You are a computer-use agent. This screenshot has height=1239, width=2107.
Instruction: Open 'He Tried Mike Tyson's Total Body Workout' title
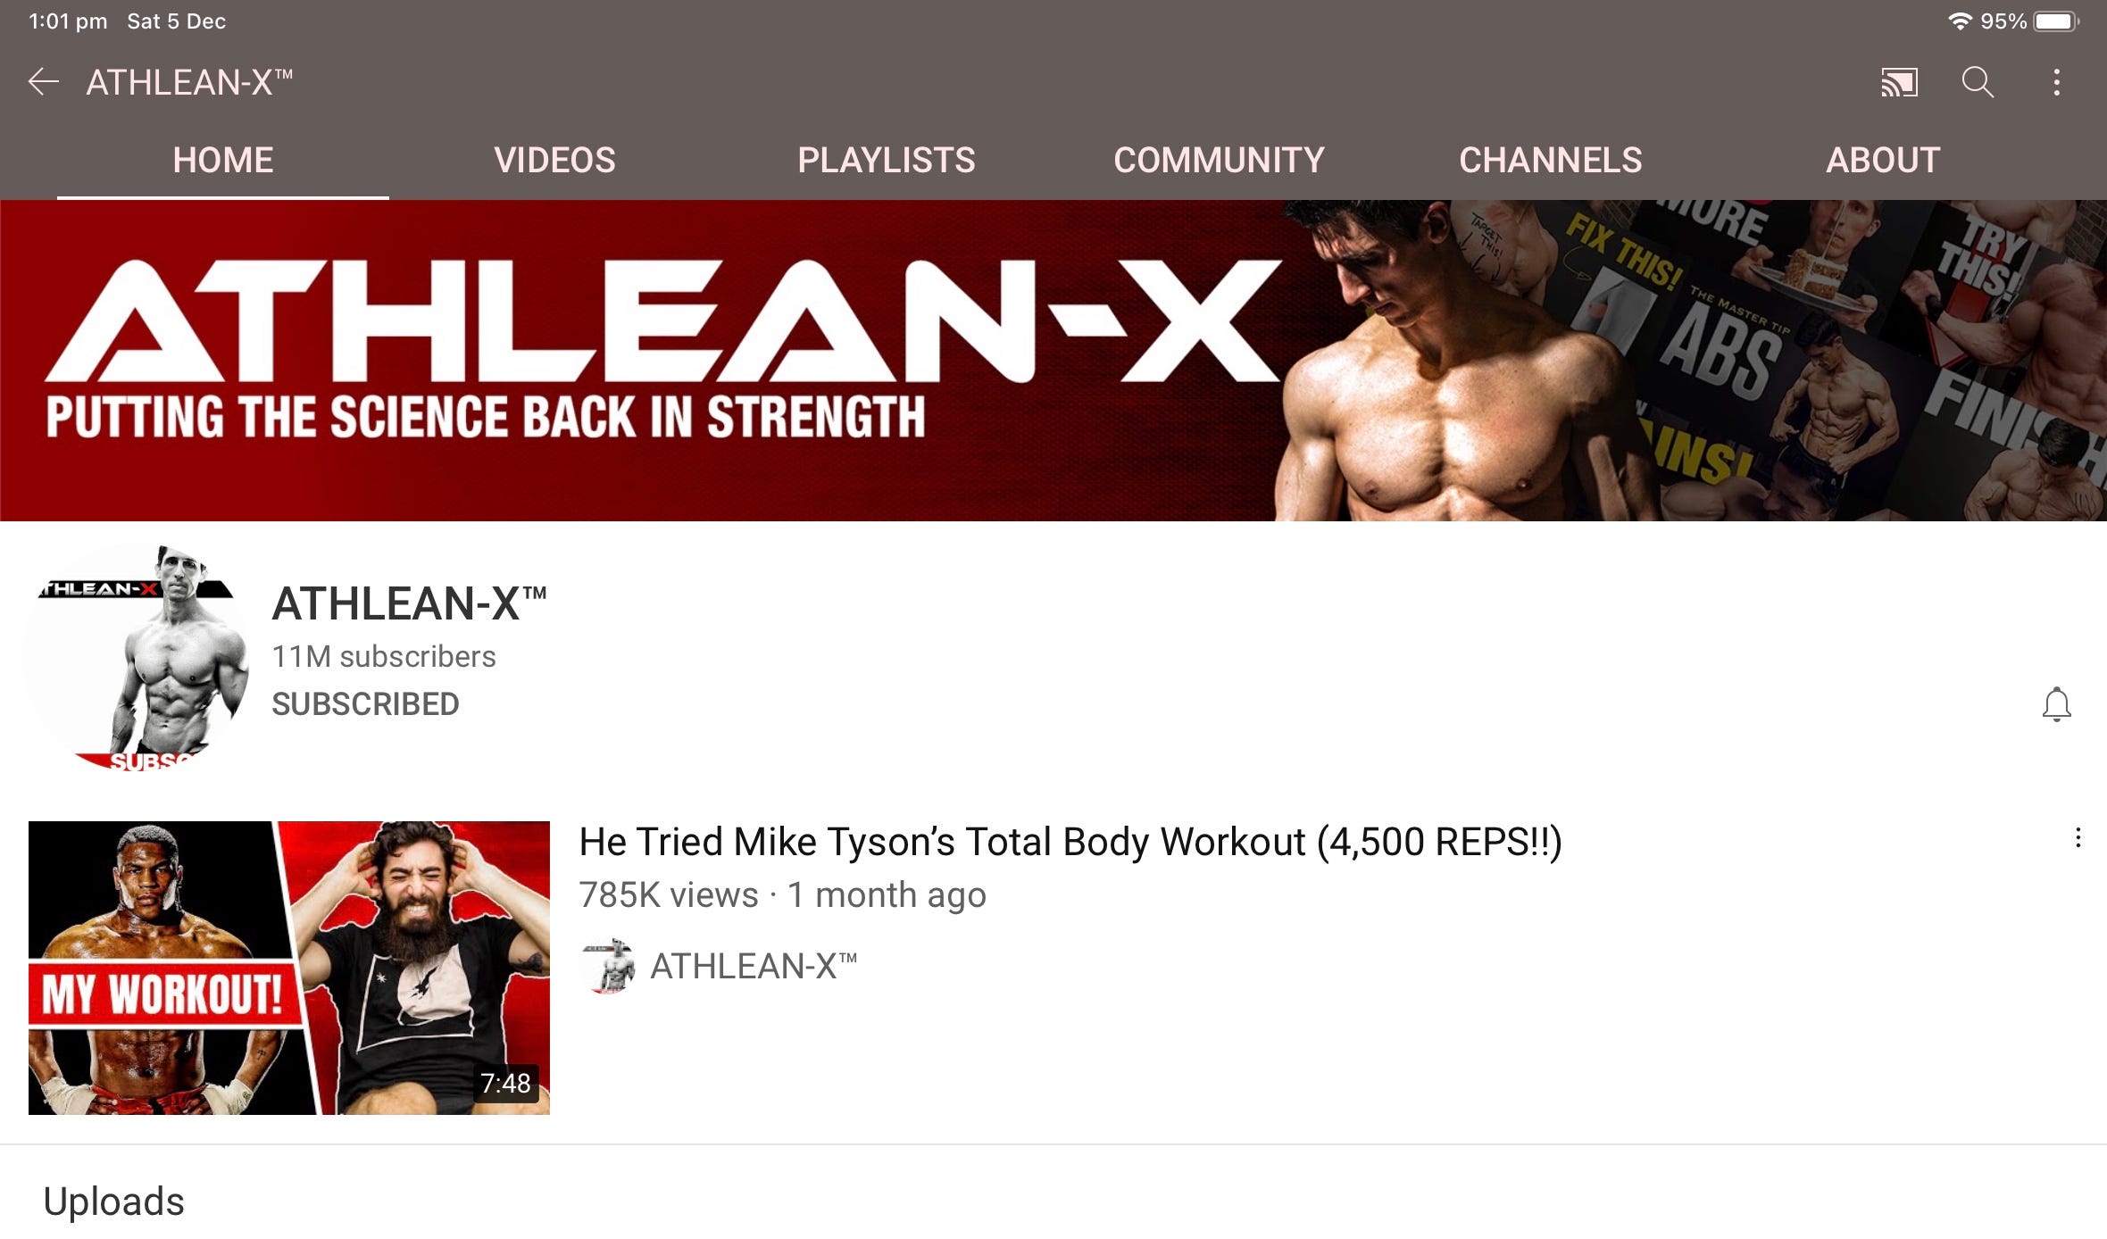tap(1070, 842)
